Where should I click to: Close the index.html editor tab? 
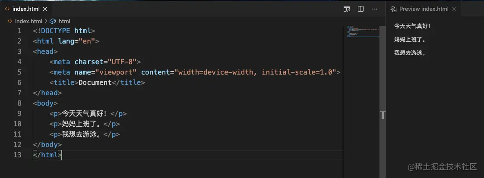pos(45,9)
